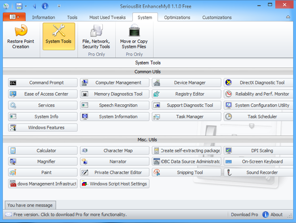Image resolution: width=296 pixels, height=223 pixels.
Task: Switch to Tools tab
Action: (72, 17)
